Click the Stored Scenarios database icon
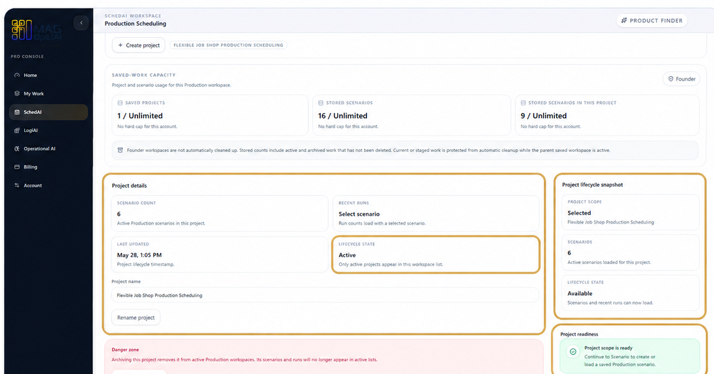This screenshot has width=714, height=374. 320,103
